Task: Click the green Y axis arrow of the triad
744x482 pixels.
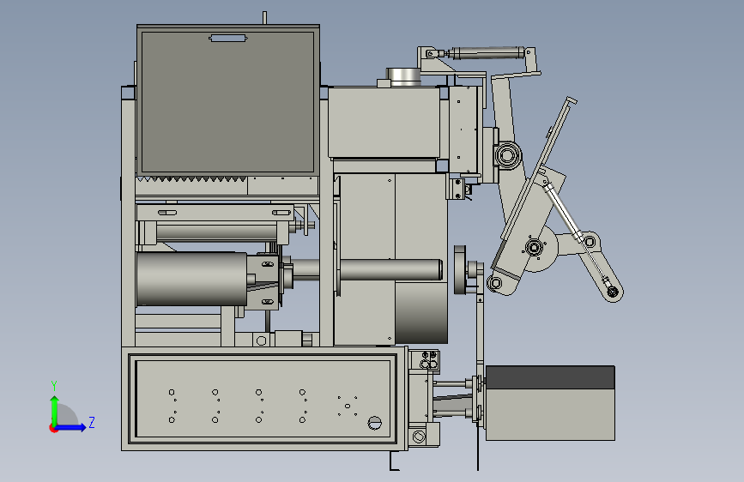Action: click(x=55, y=409)
